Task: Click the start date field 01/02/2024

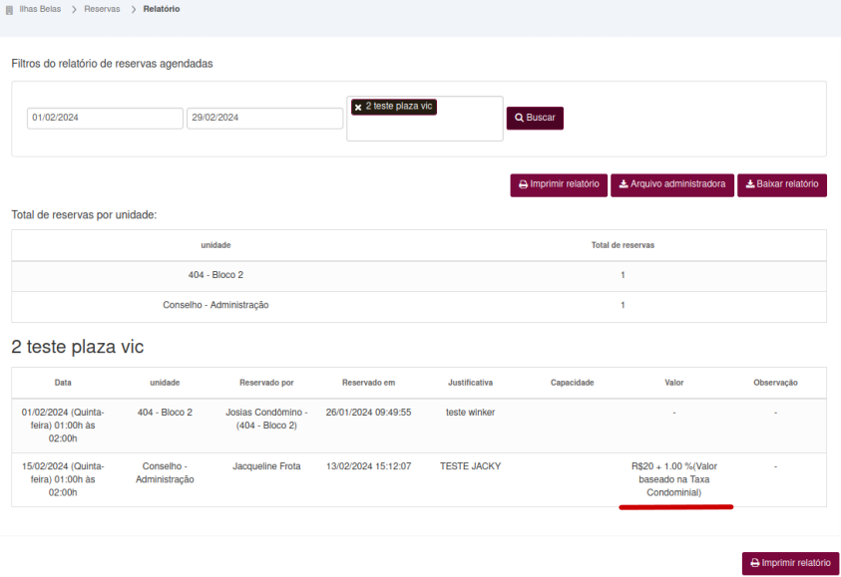Action: tap(105, 118)
